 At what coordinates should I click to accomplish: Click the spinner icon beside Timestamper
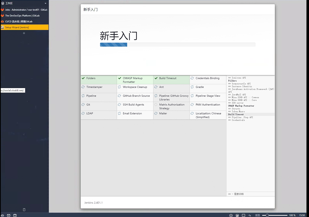[83, 87]
